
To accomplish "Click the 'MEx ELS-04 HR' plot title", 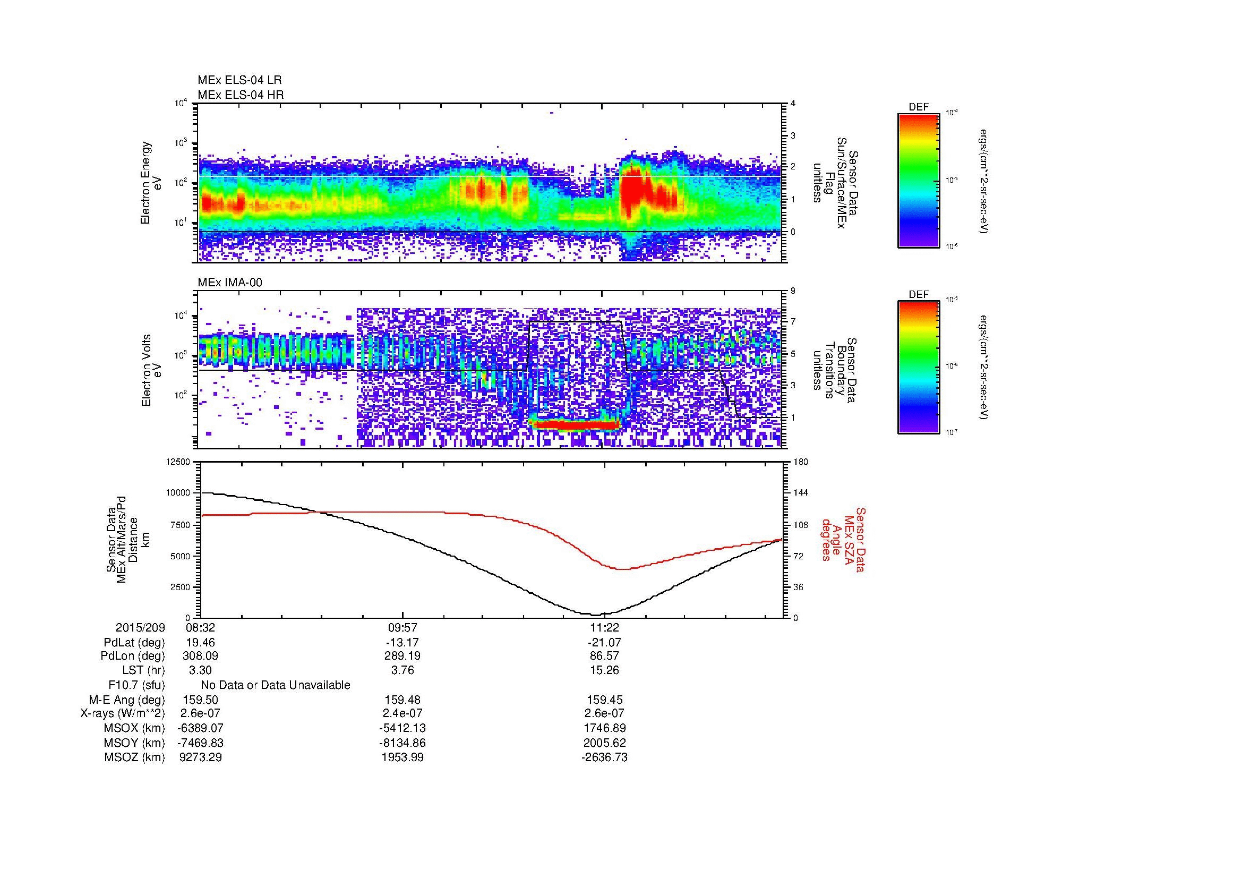I will tap(241, 95).
